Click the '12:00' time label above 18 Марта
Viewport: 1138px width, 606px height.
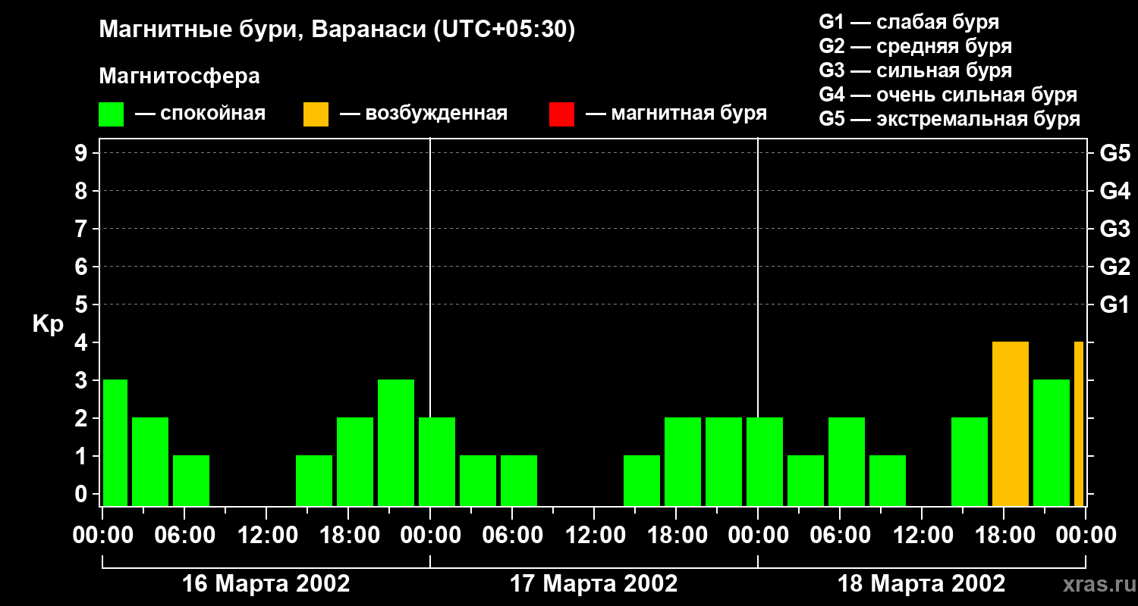pos(922,535)
